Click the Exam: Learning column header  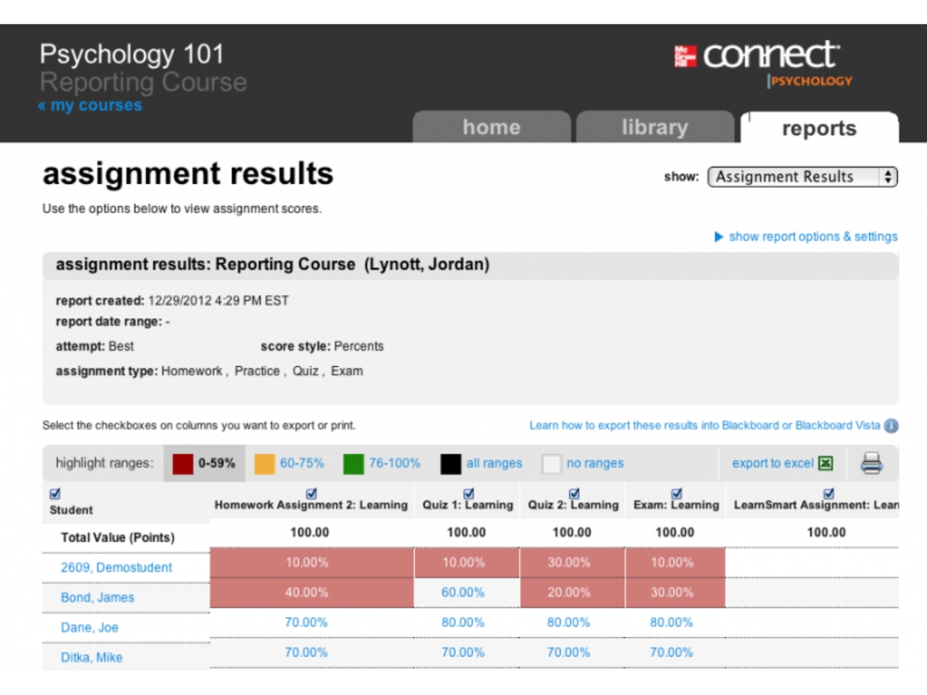tap(677, 505)
